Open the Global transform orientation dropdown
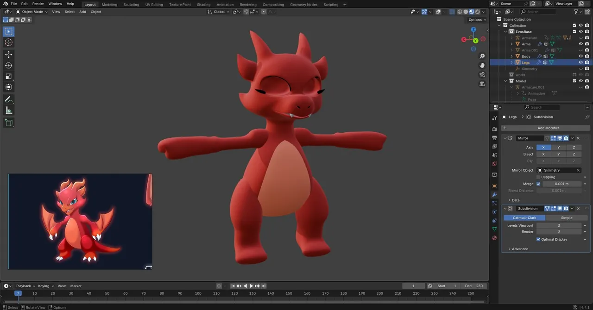This screenshot has height=310, width=593. 218,12
